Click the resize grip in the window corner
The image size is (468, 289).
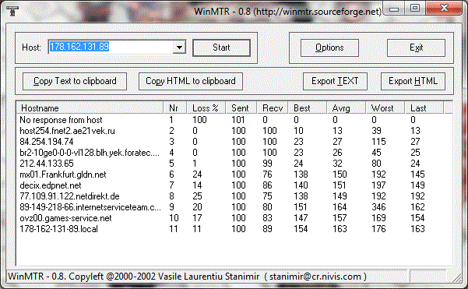click(x=456, y=277)
